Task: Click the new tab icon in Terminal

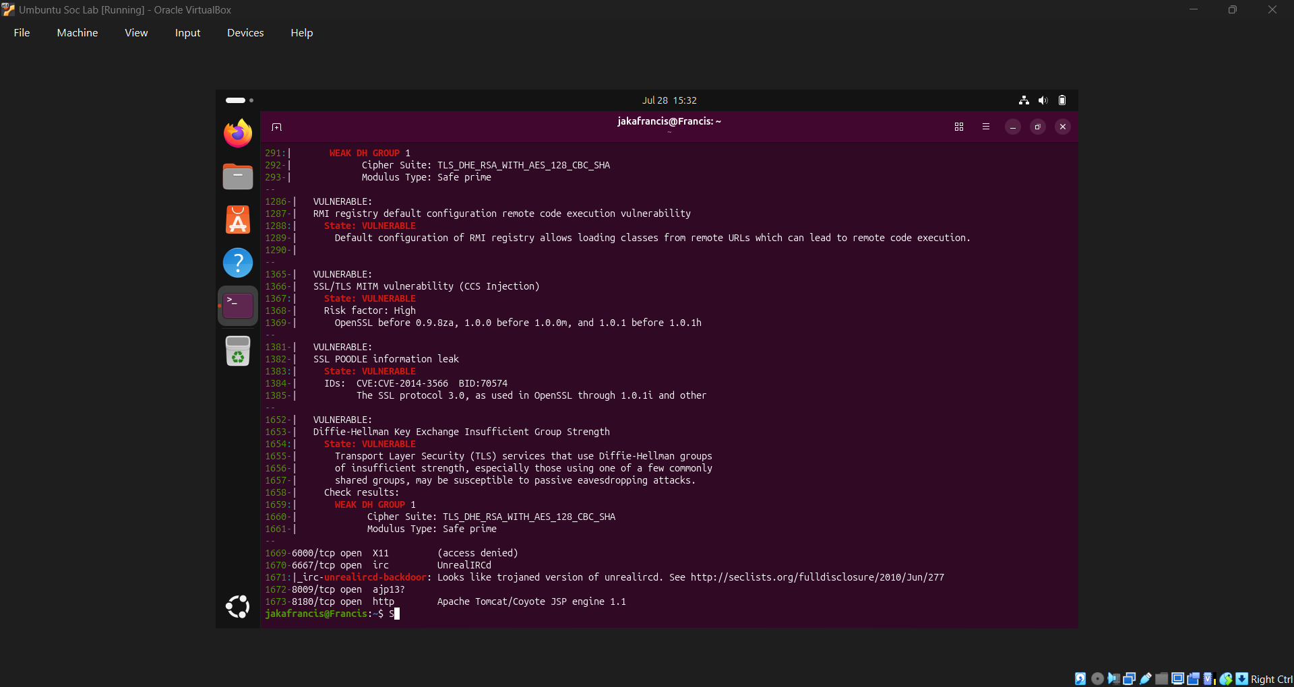Action: click(x=276, y=127)
